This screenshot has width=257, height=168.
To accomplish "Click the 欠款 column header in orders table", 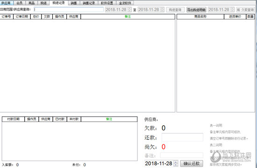I will (x=47, y=17).
